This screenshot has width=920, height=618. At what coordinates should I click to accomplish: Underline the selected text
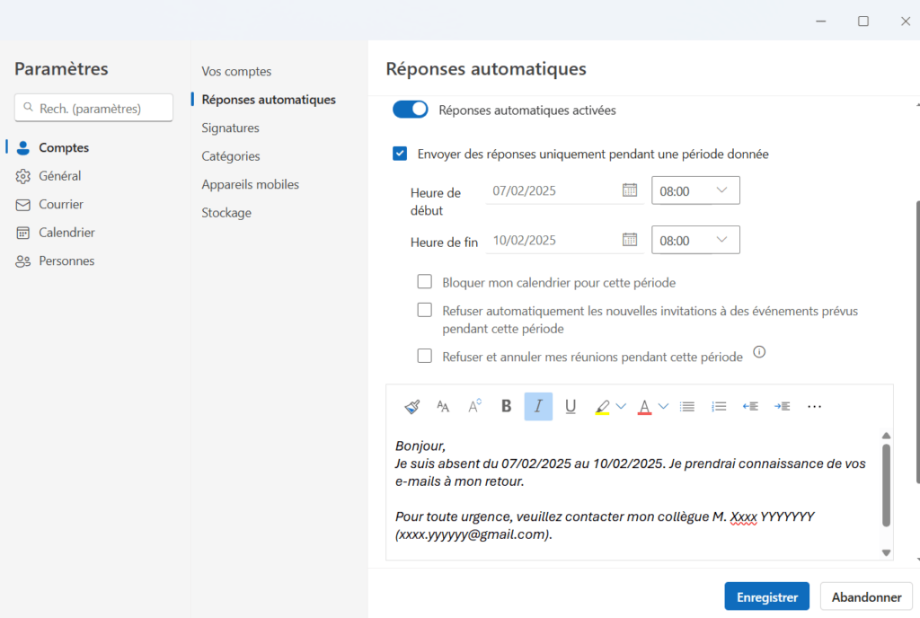tap(571, 406)
